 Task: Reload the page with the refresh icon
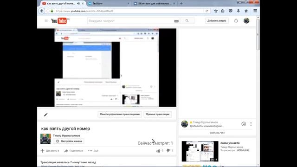coord(207,11)
